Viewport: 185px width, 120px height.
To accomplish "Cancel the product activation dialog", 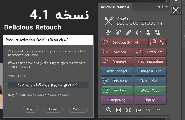I will coord(78,109).
